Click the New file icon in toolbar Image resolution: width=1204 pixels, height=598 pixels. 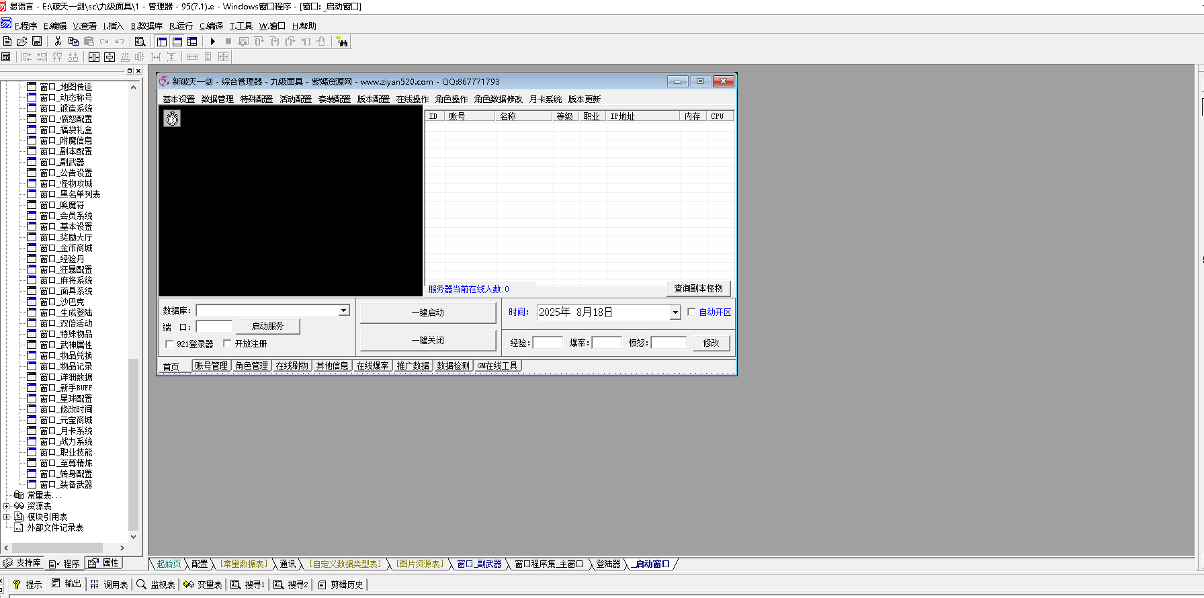7,42
